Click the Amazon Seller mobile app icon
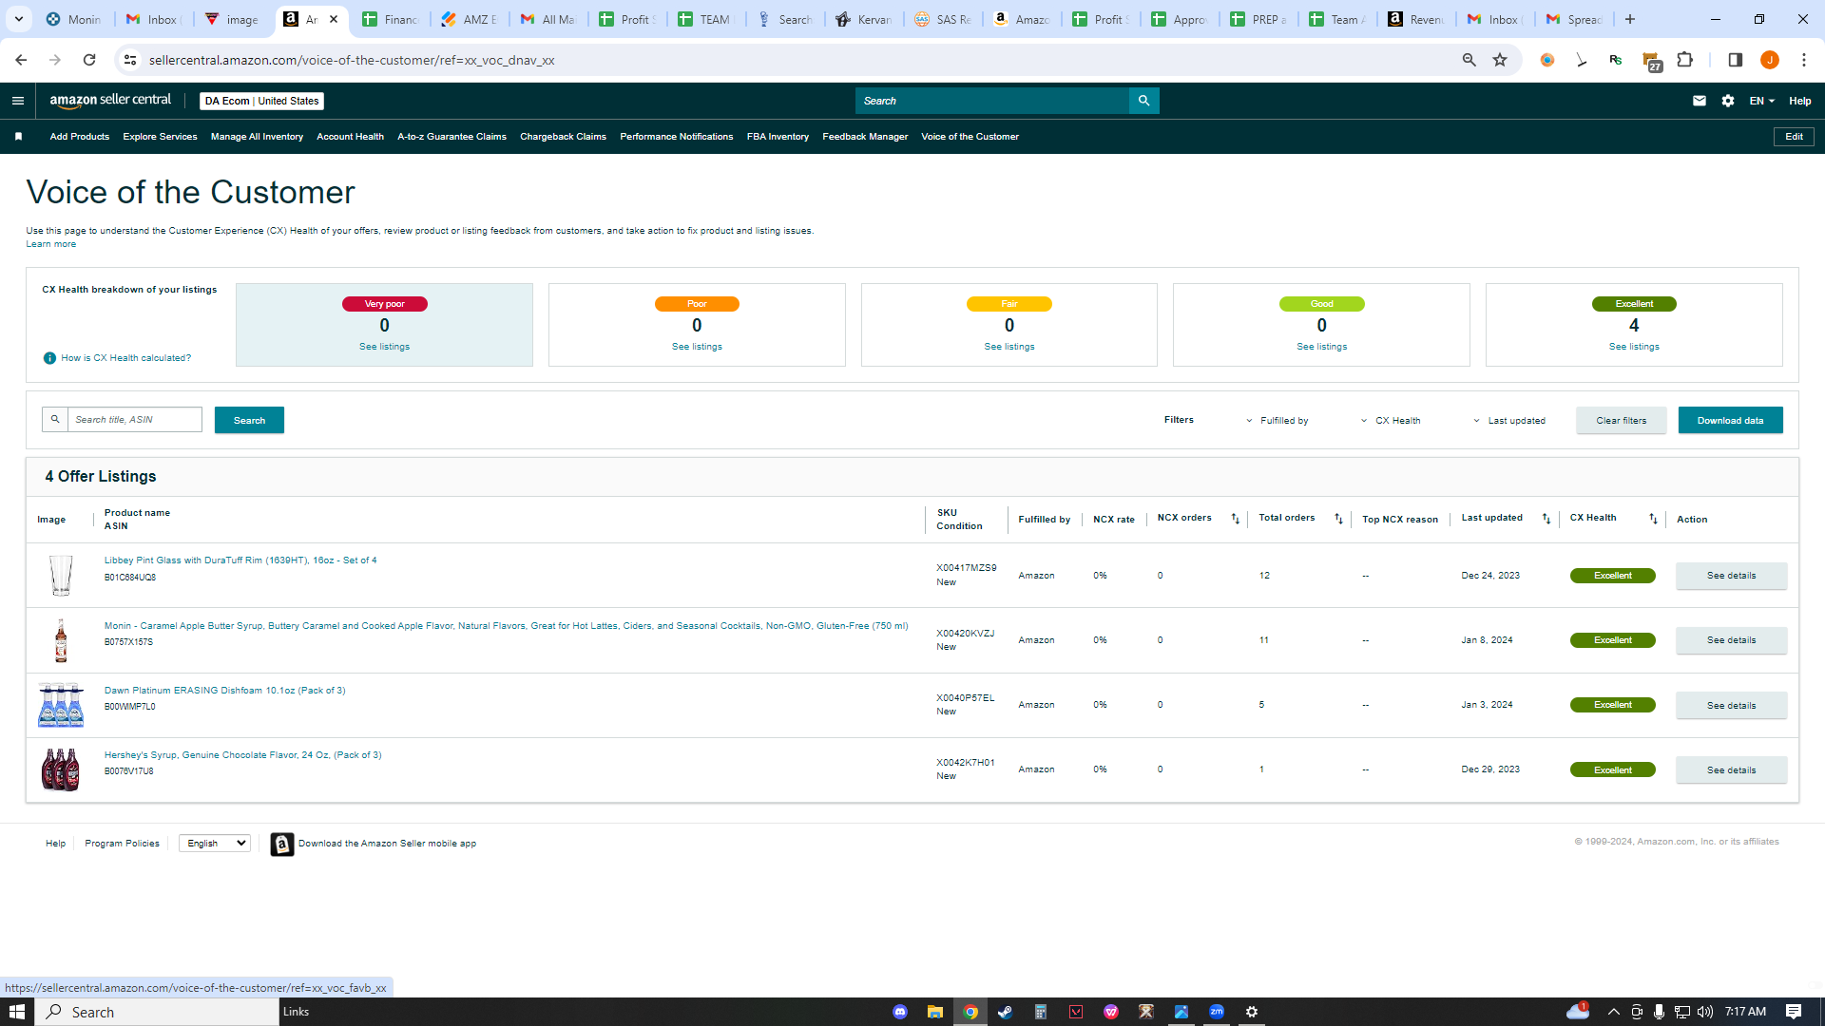 tap(282, 845)
